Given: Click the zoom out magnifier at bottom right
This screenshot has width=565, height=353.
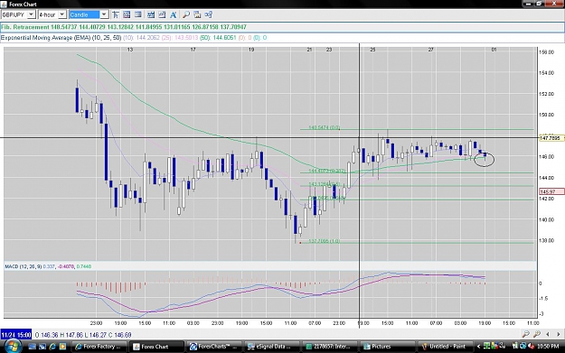Looking at the screenshot, I should click(525, 334).
